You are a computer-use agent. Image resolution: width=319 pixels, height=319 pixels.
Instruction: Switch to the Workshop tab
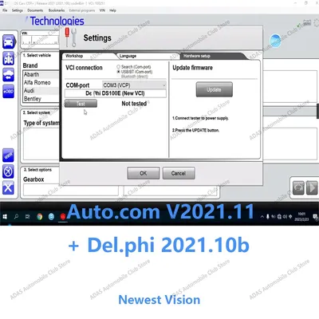point(74,56)
